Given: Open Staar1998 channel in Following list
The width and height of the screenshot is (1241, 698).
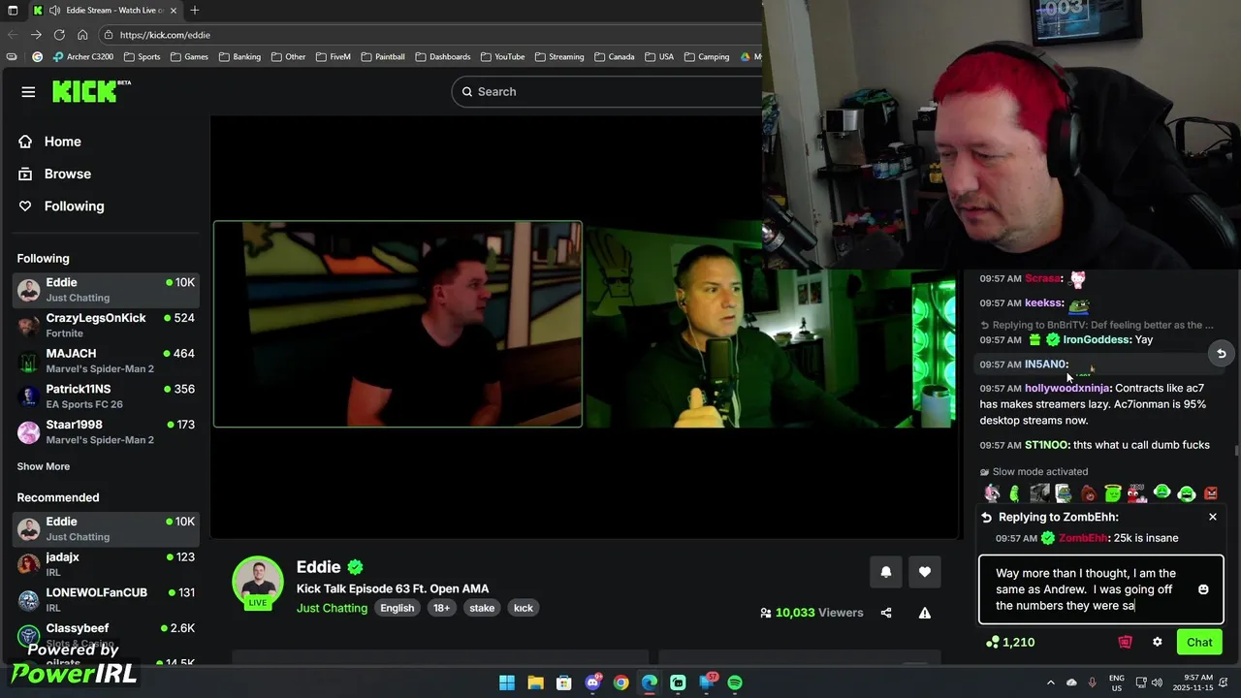Looking at the screenshot, I should [105, 431].
